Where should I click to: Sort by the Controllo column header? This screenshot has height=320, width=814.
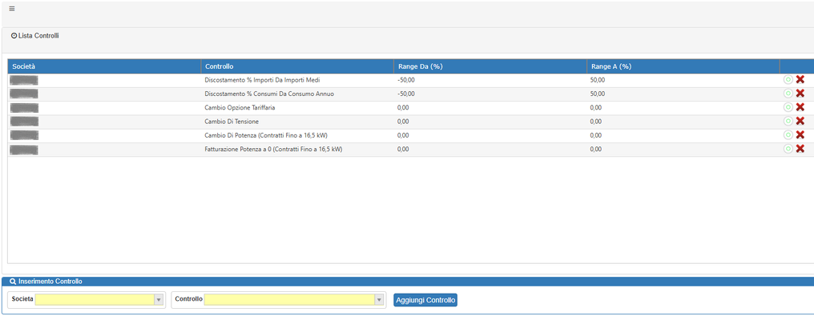(297, 66)
